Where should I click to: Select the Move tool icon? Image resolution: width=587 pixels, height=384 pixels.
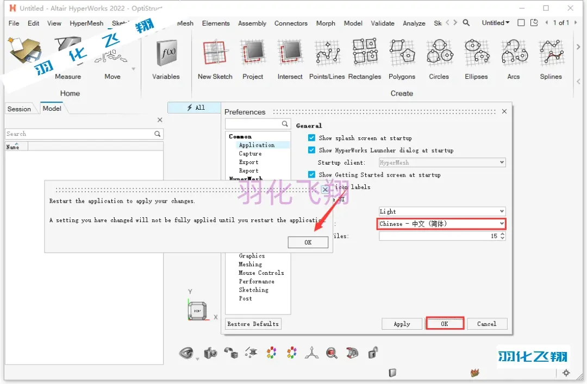112,56
